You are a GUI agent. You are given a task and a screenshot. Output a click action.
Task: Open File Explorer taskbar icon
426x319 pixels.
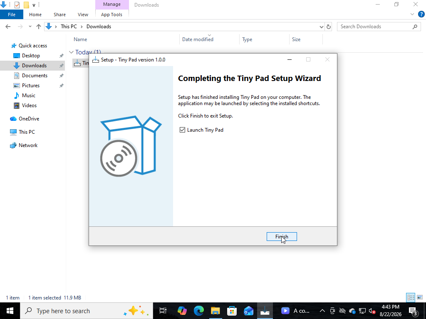point(215,311)
